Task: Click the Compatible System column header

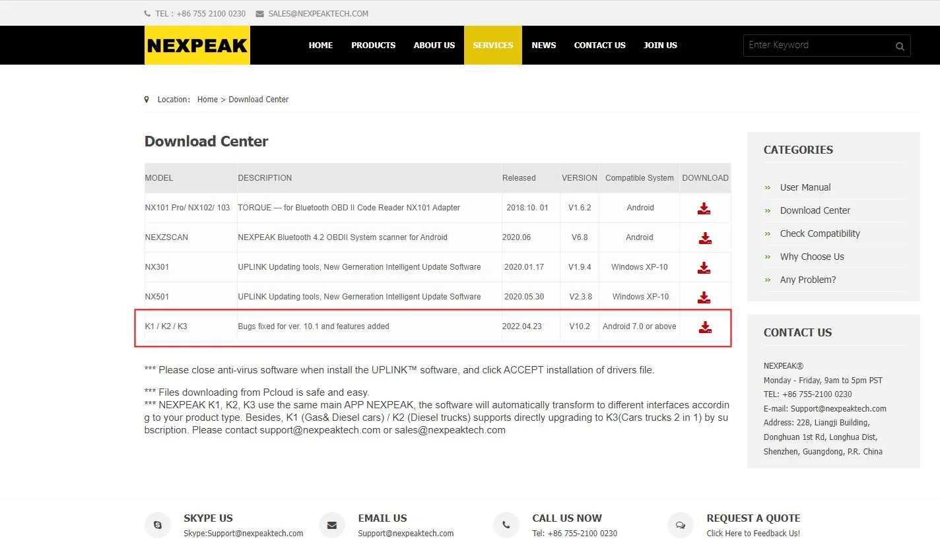Action: pos(640,178)
